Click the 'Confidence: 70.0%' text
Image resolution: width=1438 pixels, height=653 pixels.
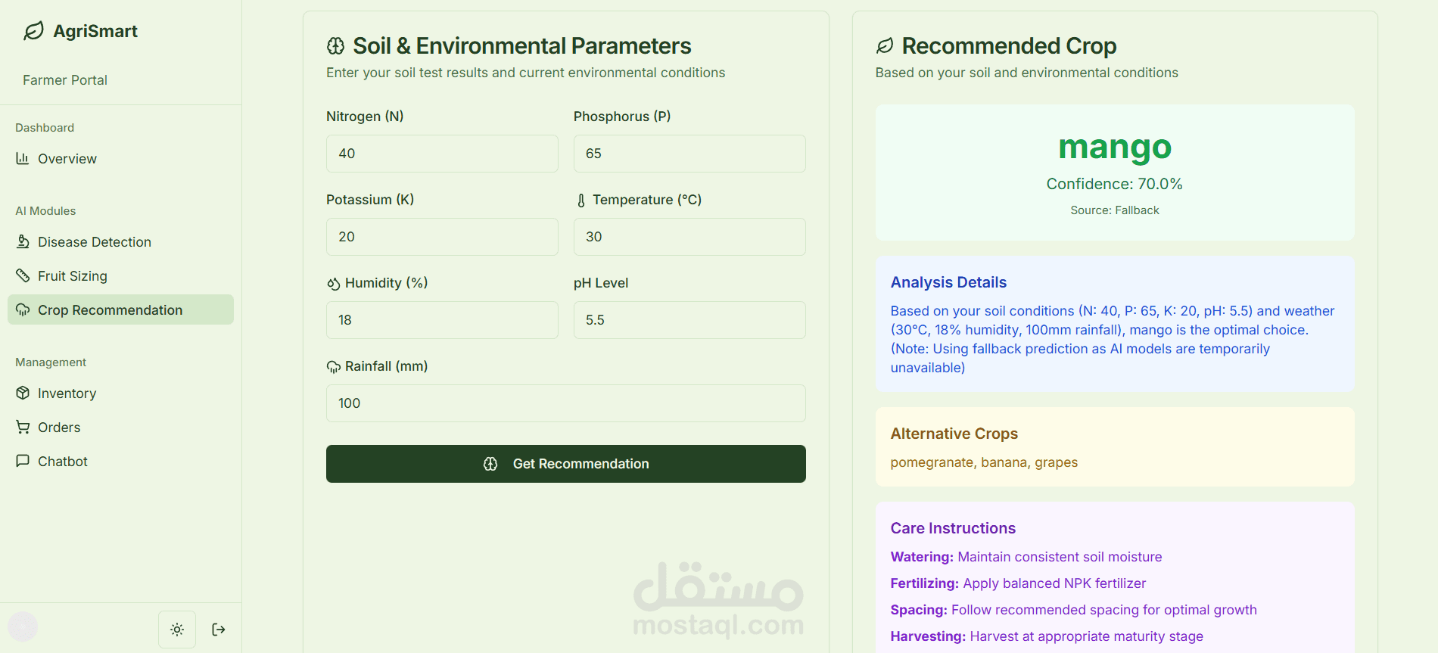tap(1115, 184)
